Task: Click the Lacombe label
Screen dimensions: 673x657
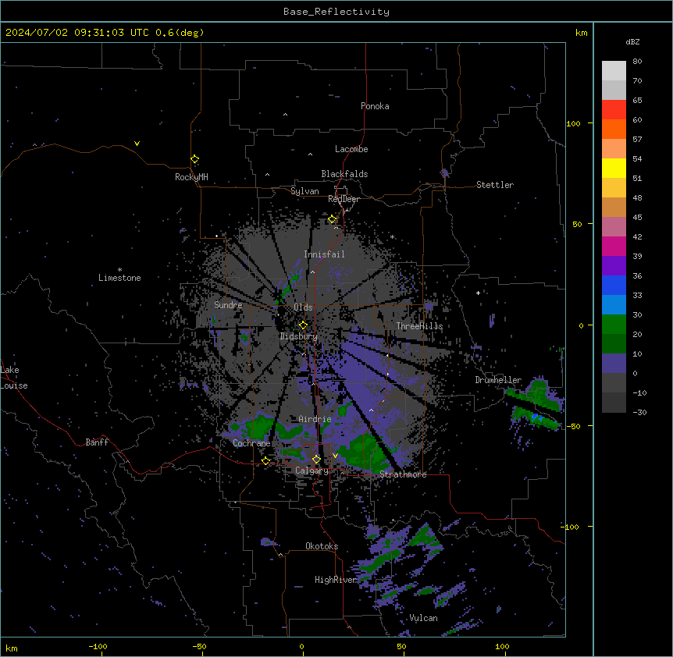Action: point(351,149)
